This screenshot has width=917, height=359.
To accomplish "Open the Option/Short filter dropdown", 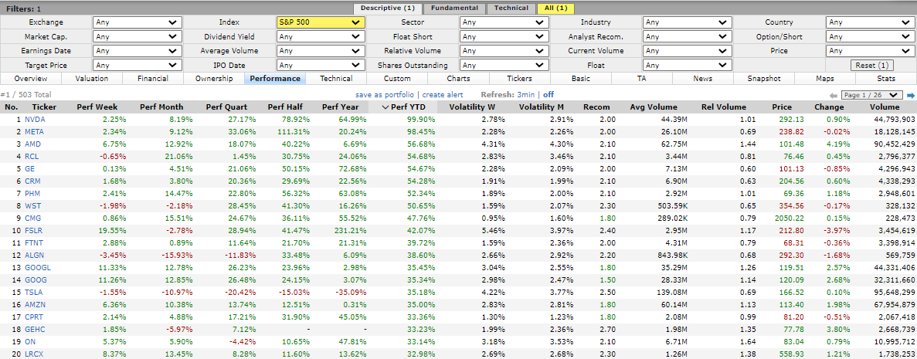I will [870, 36].
